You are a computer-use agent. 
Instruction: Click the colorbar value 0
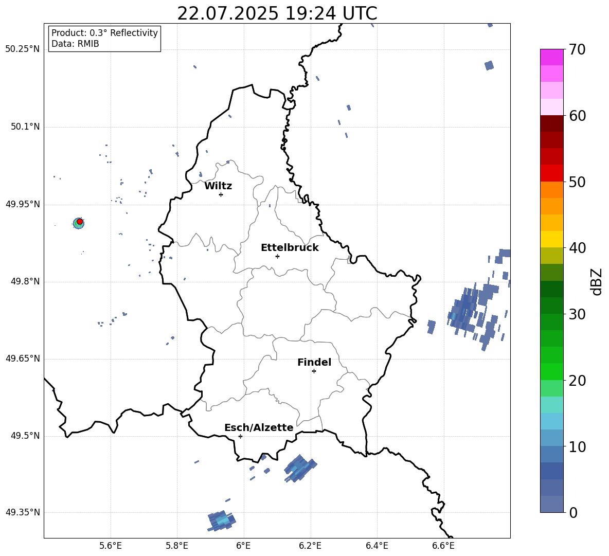[573, 512]
